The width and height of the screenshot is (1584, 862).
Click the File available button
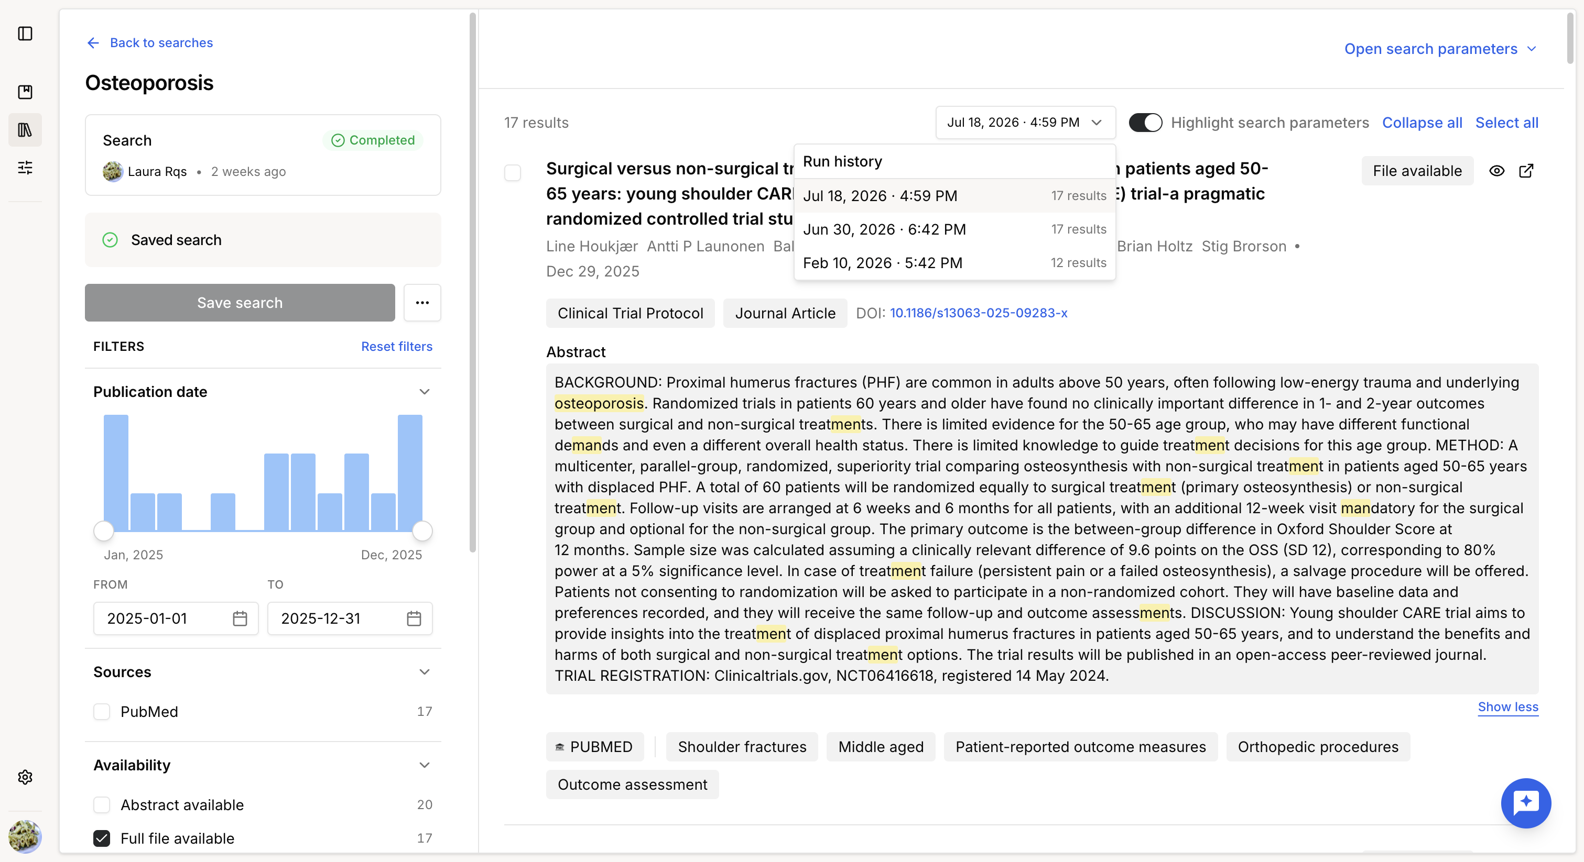[x=1417, y=171]
